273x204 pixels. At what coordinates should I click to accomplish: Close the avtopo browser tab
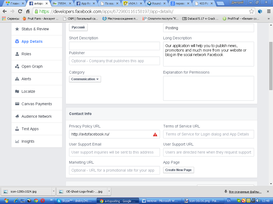click(x=47, y=3)
